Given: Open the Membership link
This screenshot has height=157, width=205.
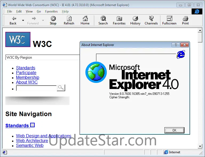Looking at the screenshot, I should pyautogui.click(x=27, y=77).
